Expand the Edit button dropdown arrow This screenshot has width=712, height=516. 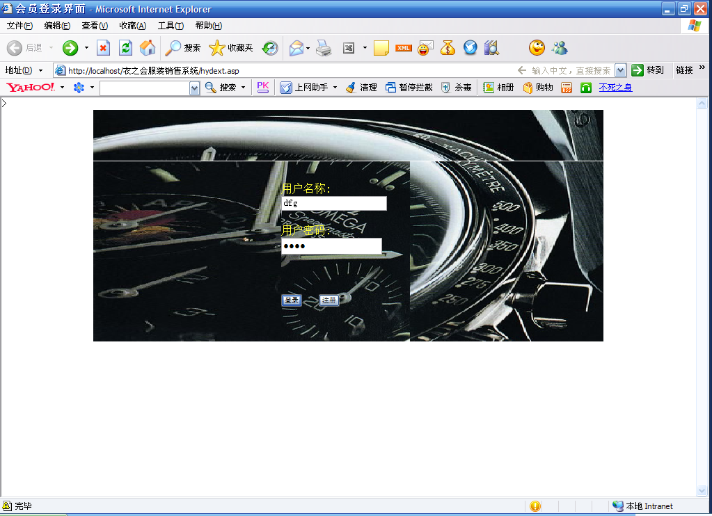[365, 48]
